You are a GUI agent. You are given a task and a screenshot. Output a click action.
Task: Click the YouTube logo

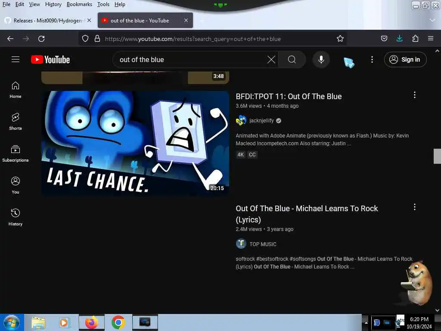[51, 59]
